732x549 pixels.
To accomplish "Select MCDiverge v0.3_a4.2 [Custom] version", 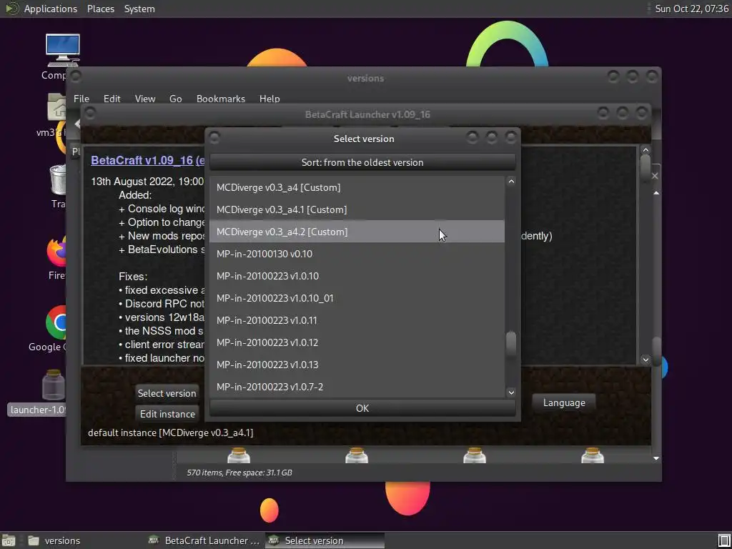I will point(357,232).
